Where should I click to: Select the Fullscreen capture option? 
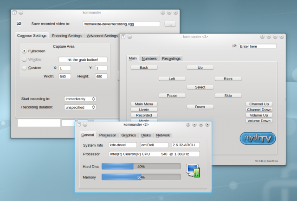tap(25, 51)
